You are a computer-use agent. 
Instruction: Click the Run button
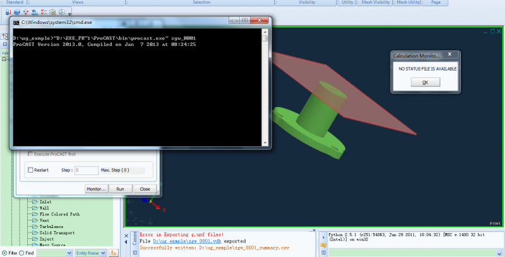(x=121, y=189)
